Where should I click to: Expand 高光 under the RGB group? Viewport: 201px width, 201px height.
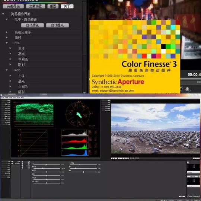coord(10,81)
